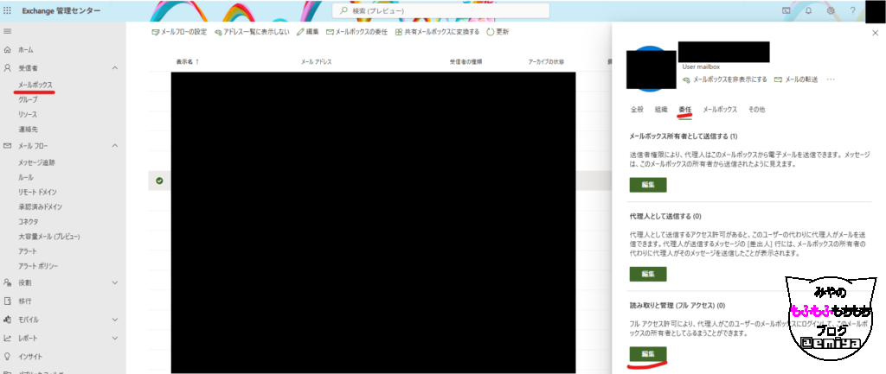Select メッセージ追跡 in the sidebar
The height and width of the screenshot is (374, 886).
click(36, 162)
